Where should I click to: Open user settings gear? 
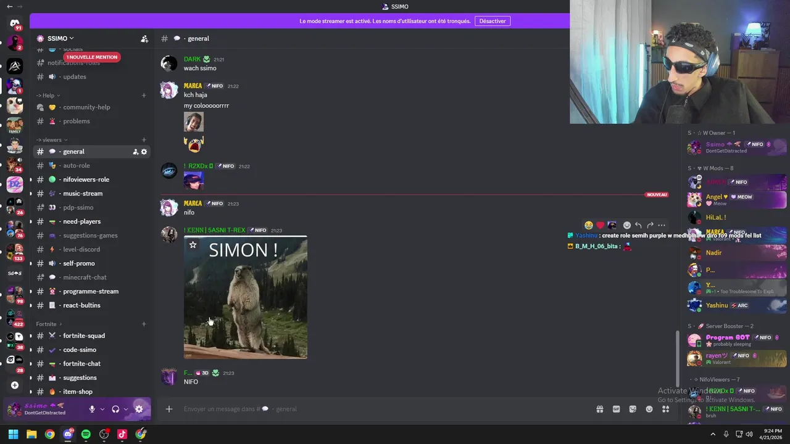tap(139, 409)
